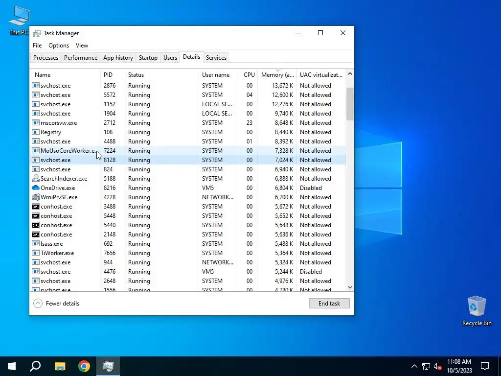This screenshot has height=376, width=501.
Task: Open the File menu
Action: pos(37,46)
